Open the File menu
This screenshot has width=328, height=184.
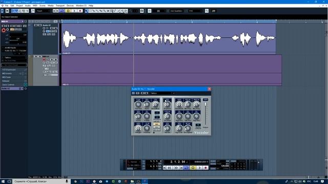click(x=7, y=6)
